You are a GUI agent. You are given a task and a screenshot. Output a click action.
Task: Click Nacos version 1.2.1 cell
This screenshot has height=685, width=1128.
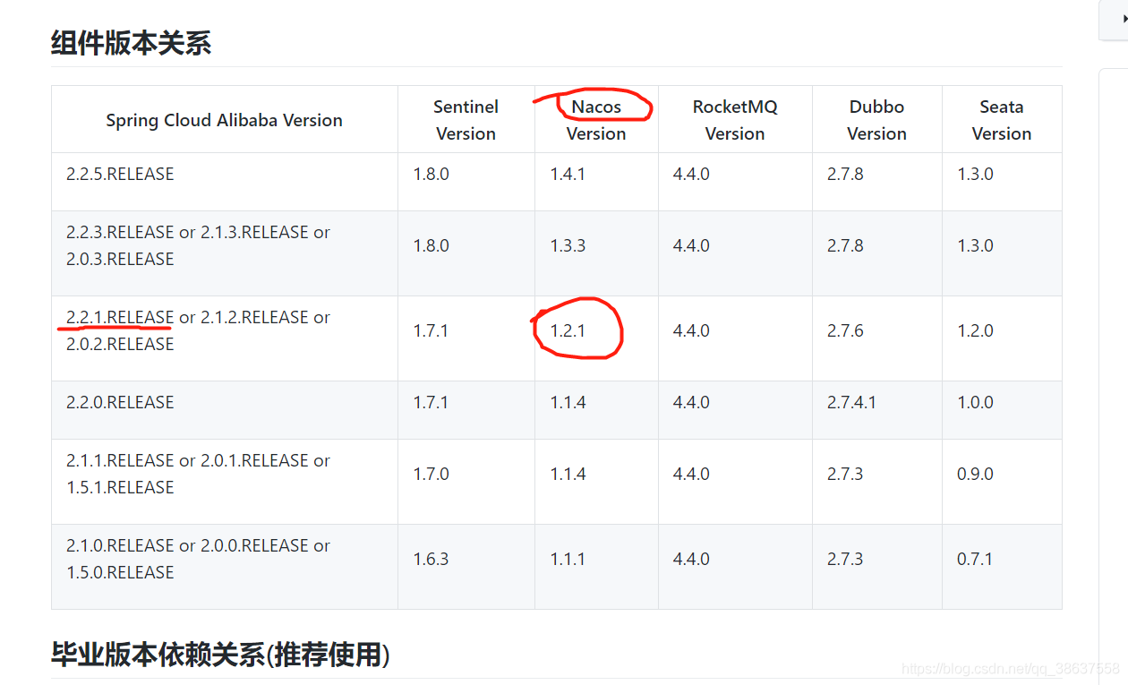click(x=597, y=338)
